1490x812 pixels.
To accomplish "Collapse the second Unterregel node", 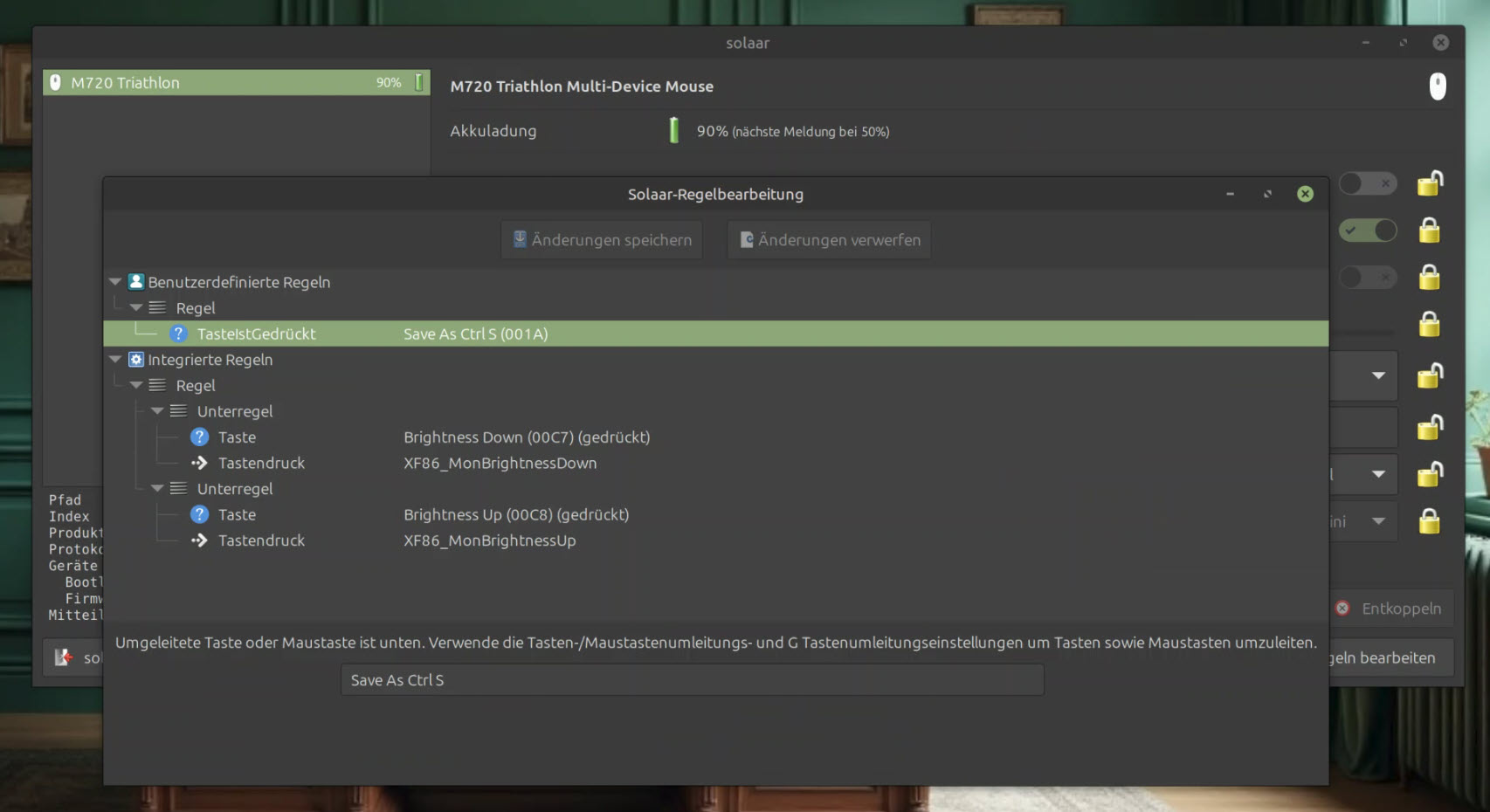I will [157, 489].
